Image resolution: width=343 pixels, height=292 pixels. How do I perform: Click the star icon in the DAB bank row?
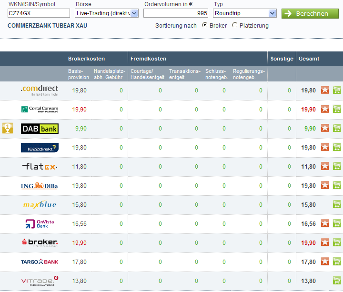pos(325,128)
